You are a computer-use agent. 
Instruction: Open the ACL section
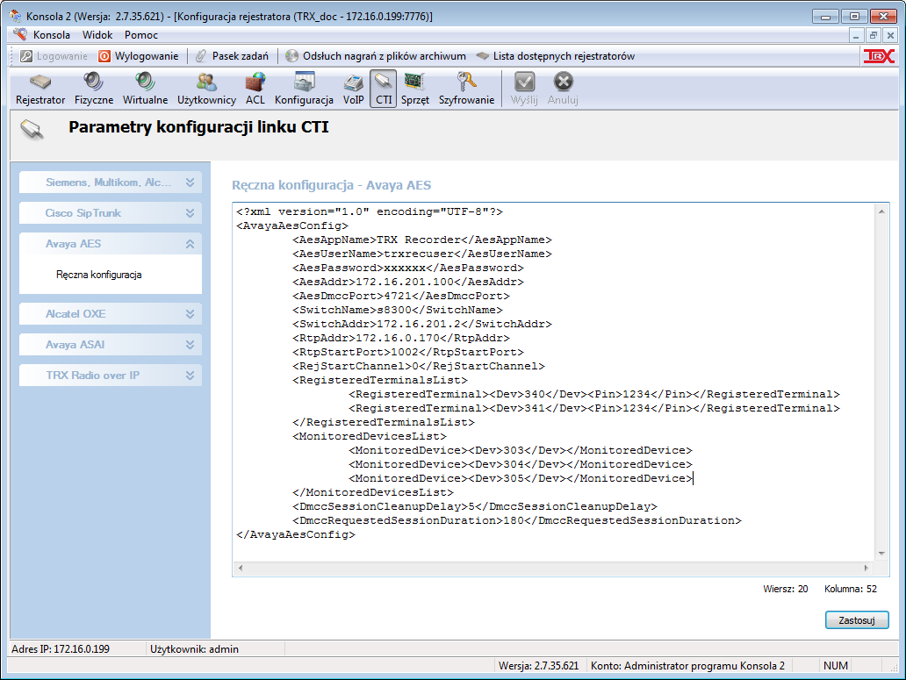(x=255, y=89)
